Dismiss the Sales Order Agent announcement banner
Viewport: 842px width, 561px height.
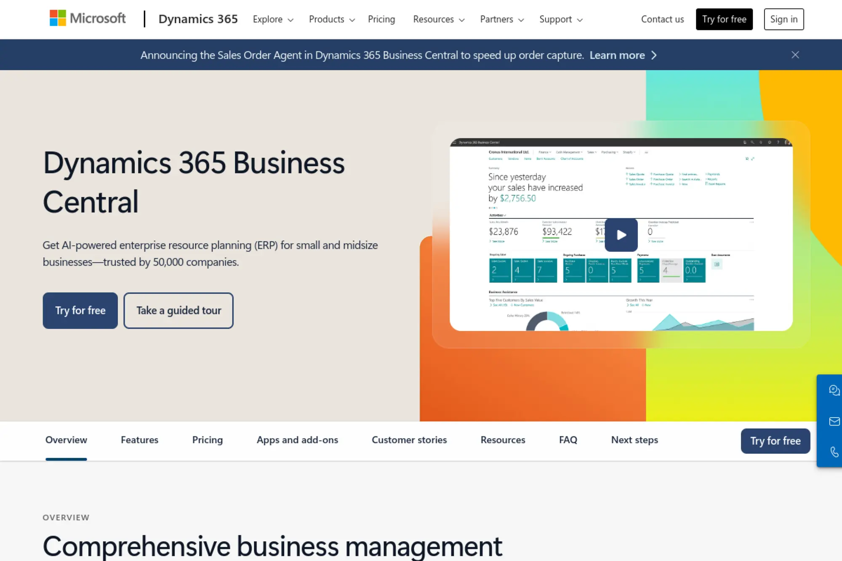pyautogui.click(x=795, y=55)
